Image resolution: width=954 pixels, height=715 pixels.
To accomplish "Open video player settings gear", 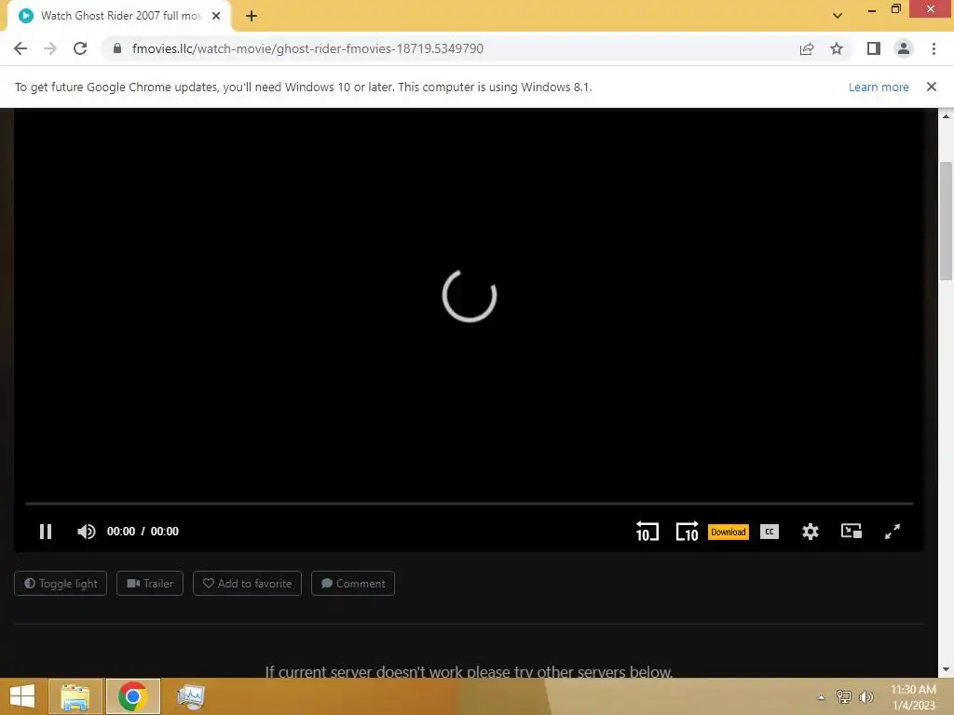I will click(810, 532).
